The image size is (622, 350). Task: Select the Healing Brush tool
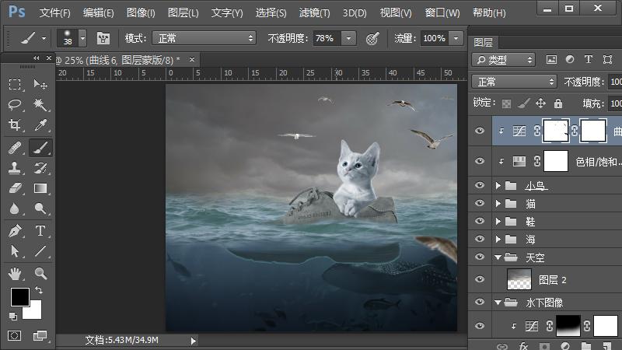pos(15,148)
